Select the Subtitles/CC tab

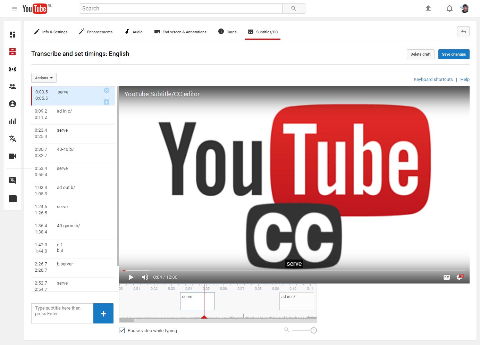pyautogui.click(x=263, y=32)
